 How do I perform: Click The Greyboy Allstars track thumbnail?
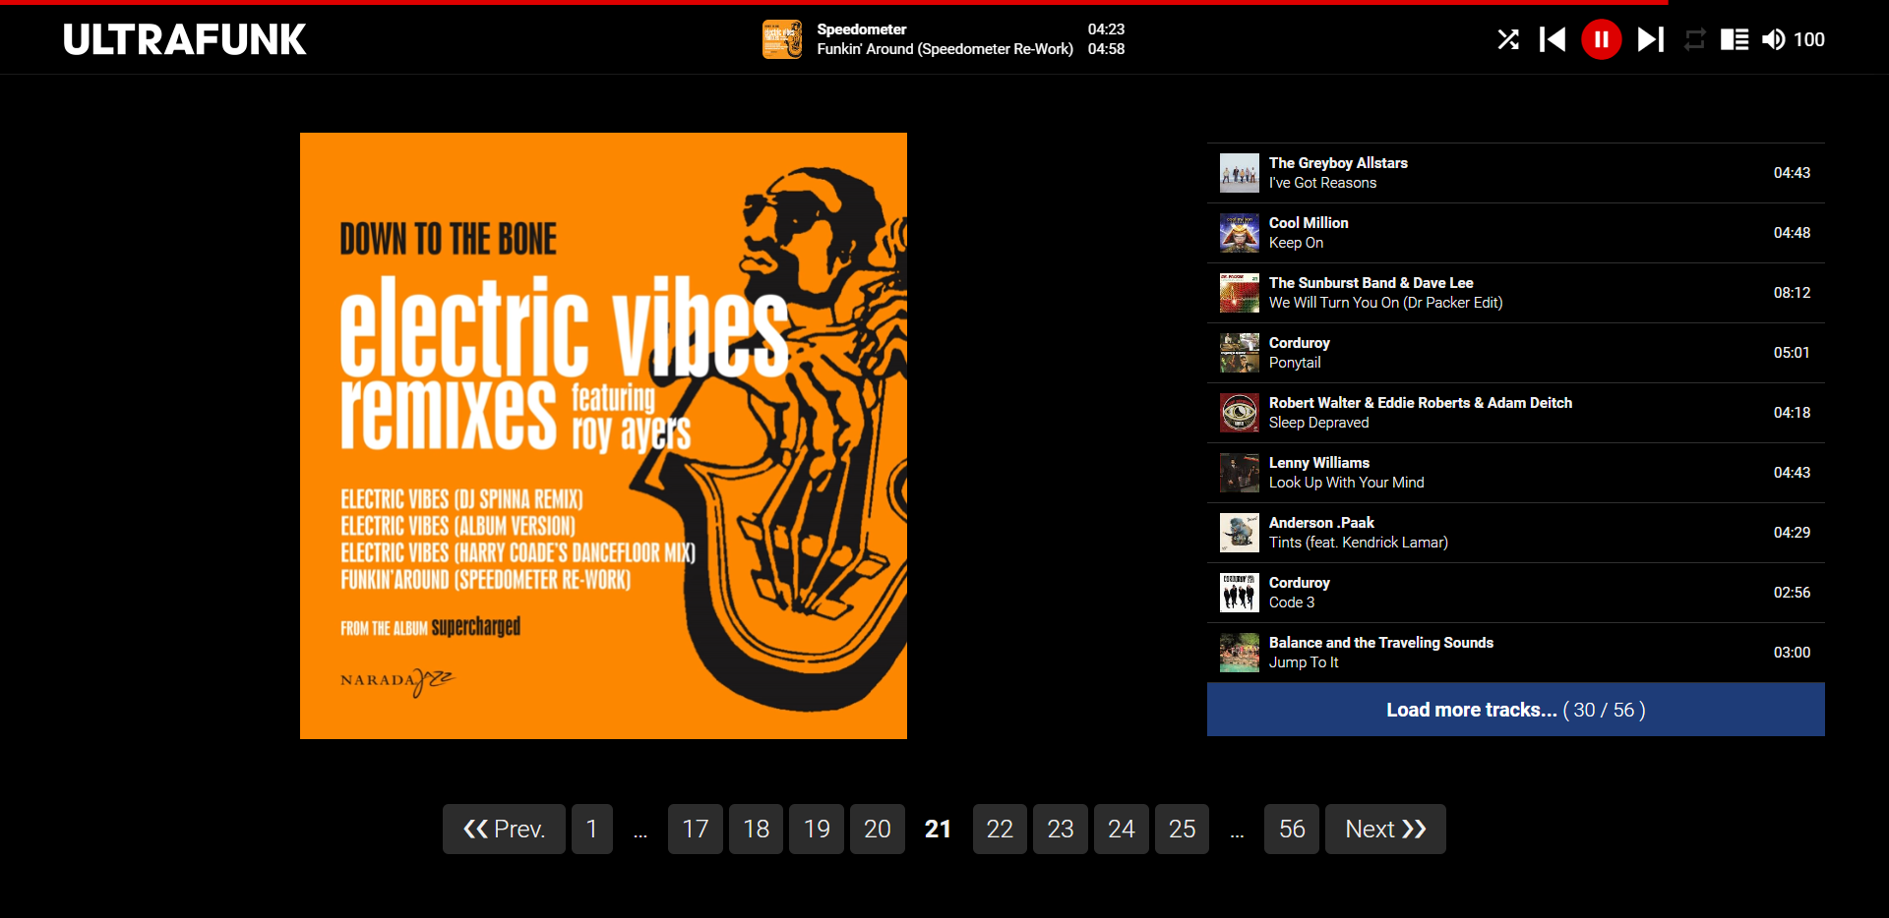click(1240, 173)
